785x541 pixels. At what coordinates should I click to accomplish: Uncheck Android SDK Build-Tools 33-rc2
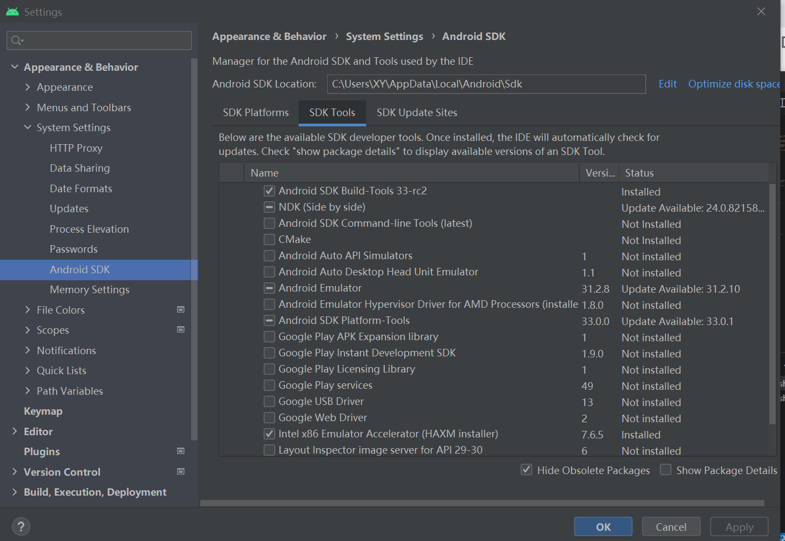point(269,190)
